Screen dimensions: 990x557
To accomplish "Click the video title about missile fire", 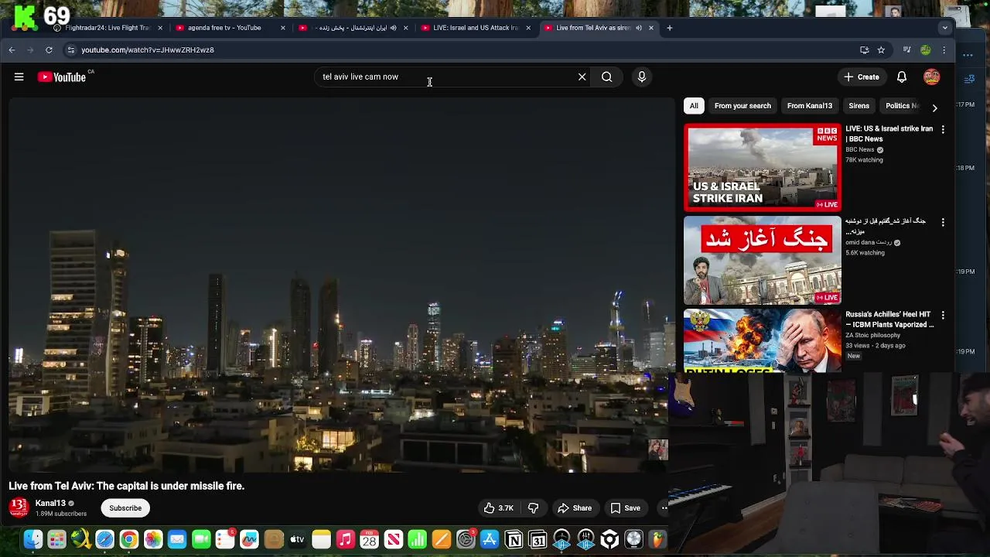I will (127, 486).
